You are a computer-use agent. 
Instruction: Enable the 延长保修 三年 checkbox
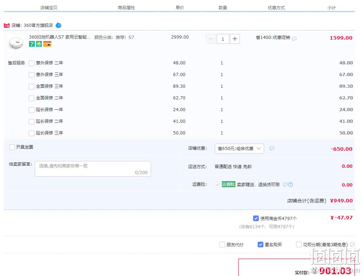point(32,133)
